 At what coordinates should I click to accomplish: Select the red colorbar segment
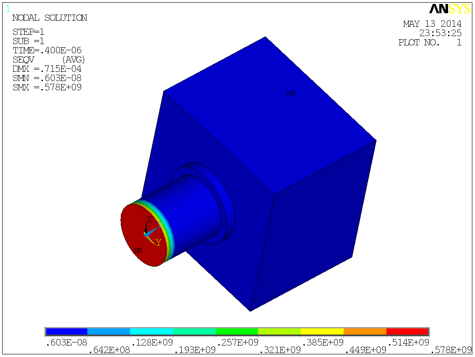pyautogui.click(x=407, y=330)
